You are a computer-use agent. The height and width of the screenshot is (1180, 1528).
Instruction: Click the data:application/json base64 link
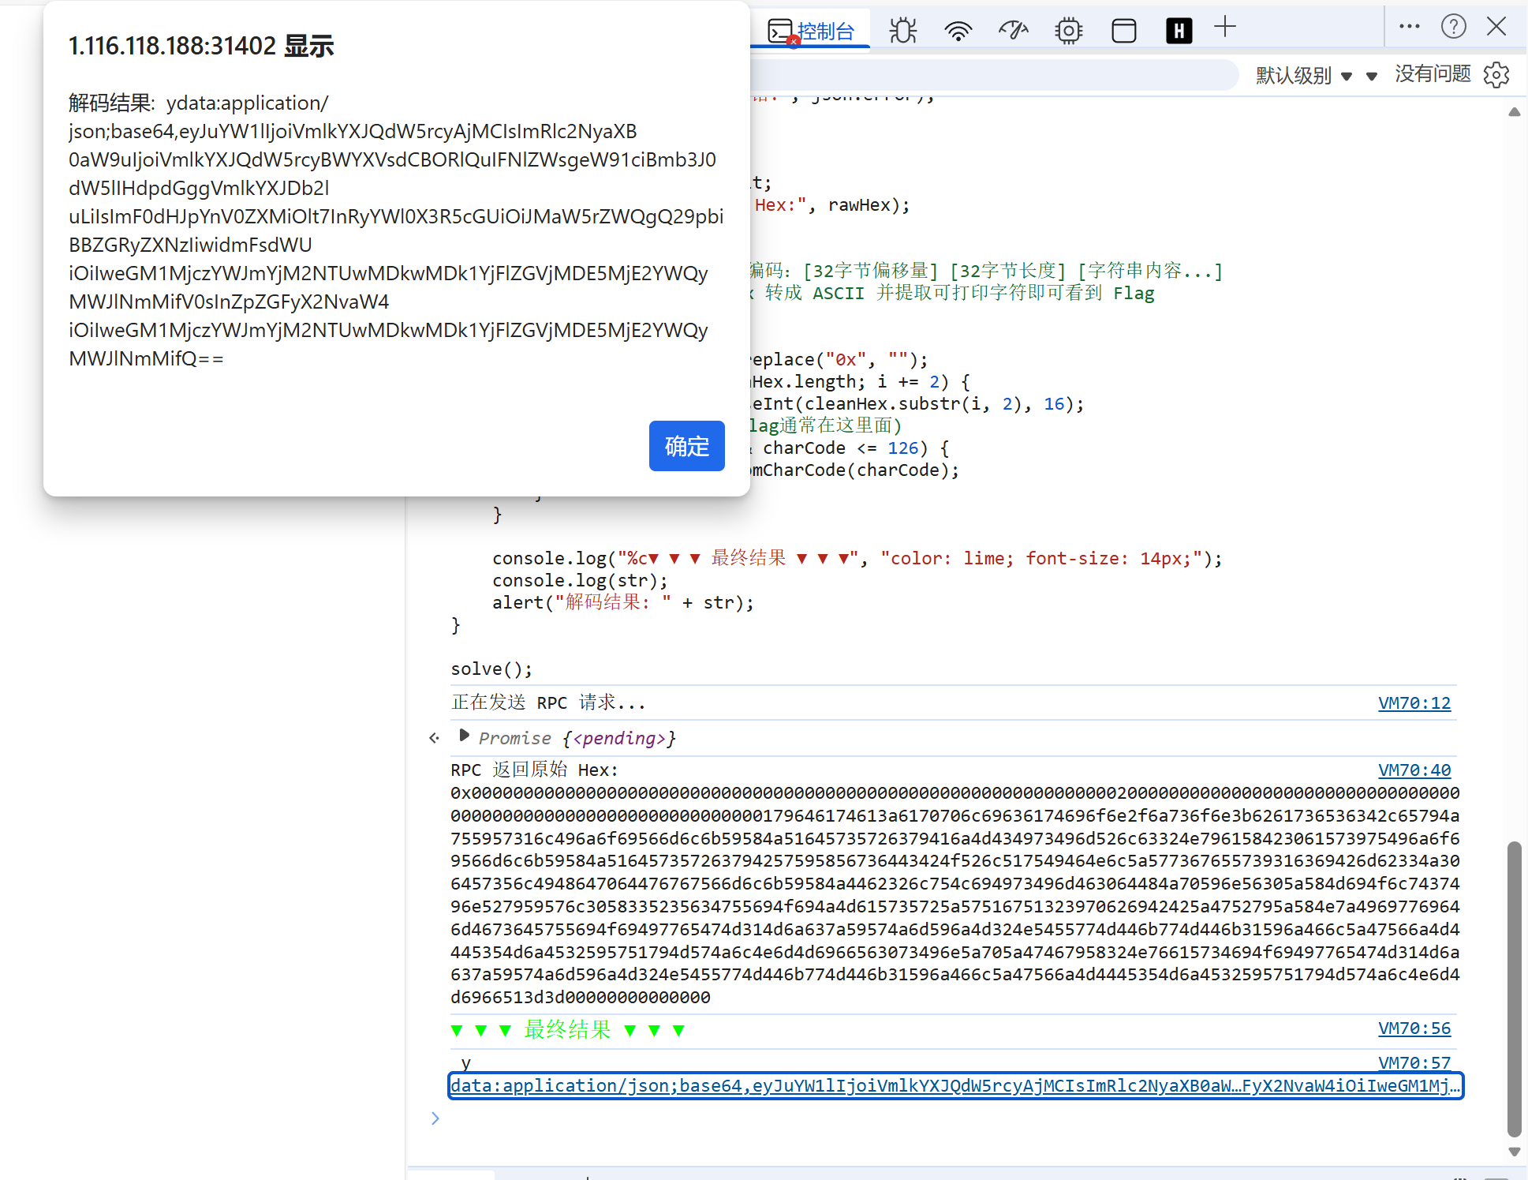(x=955, y=1086)
